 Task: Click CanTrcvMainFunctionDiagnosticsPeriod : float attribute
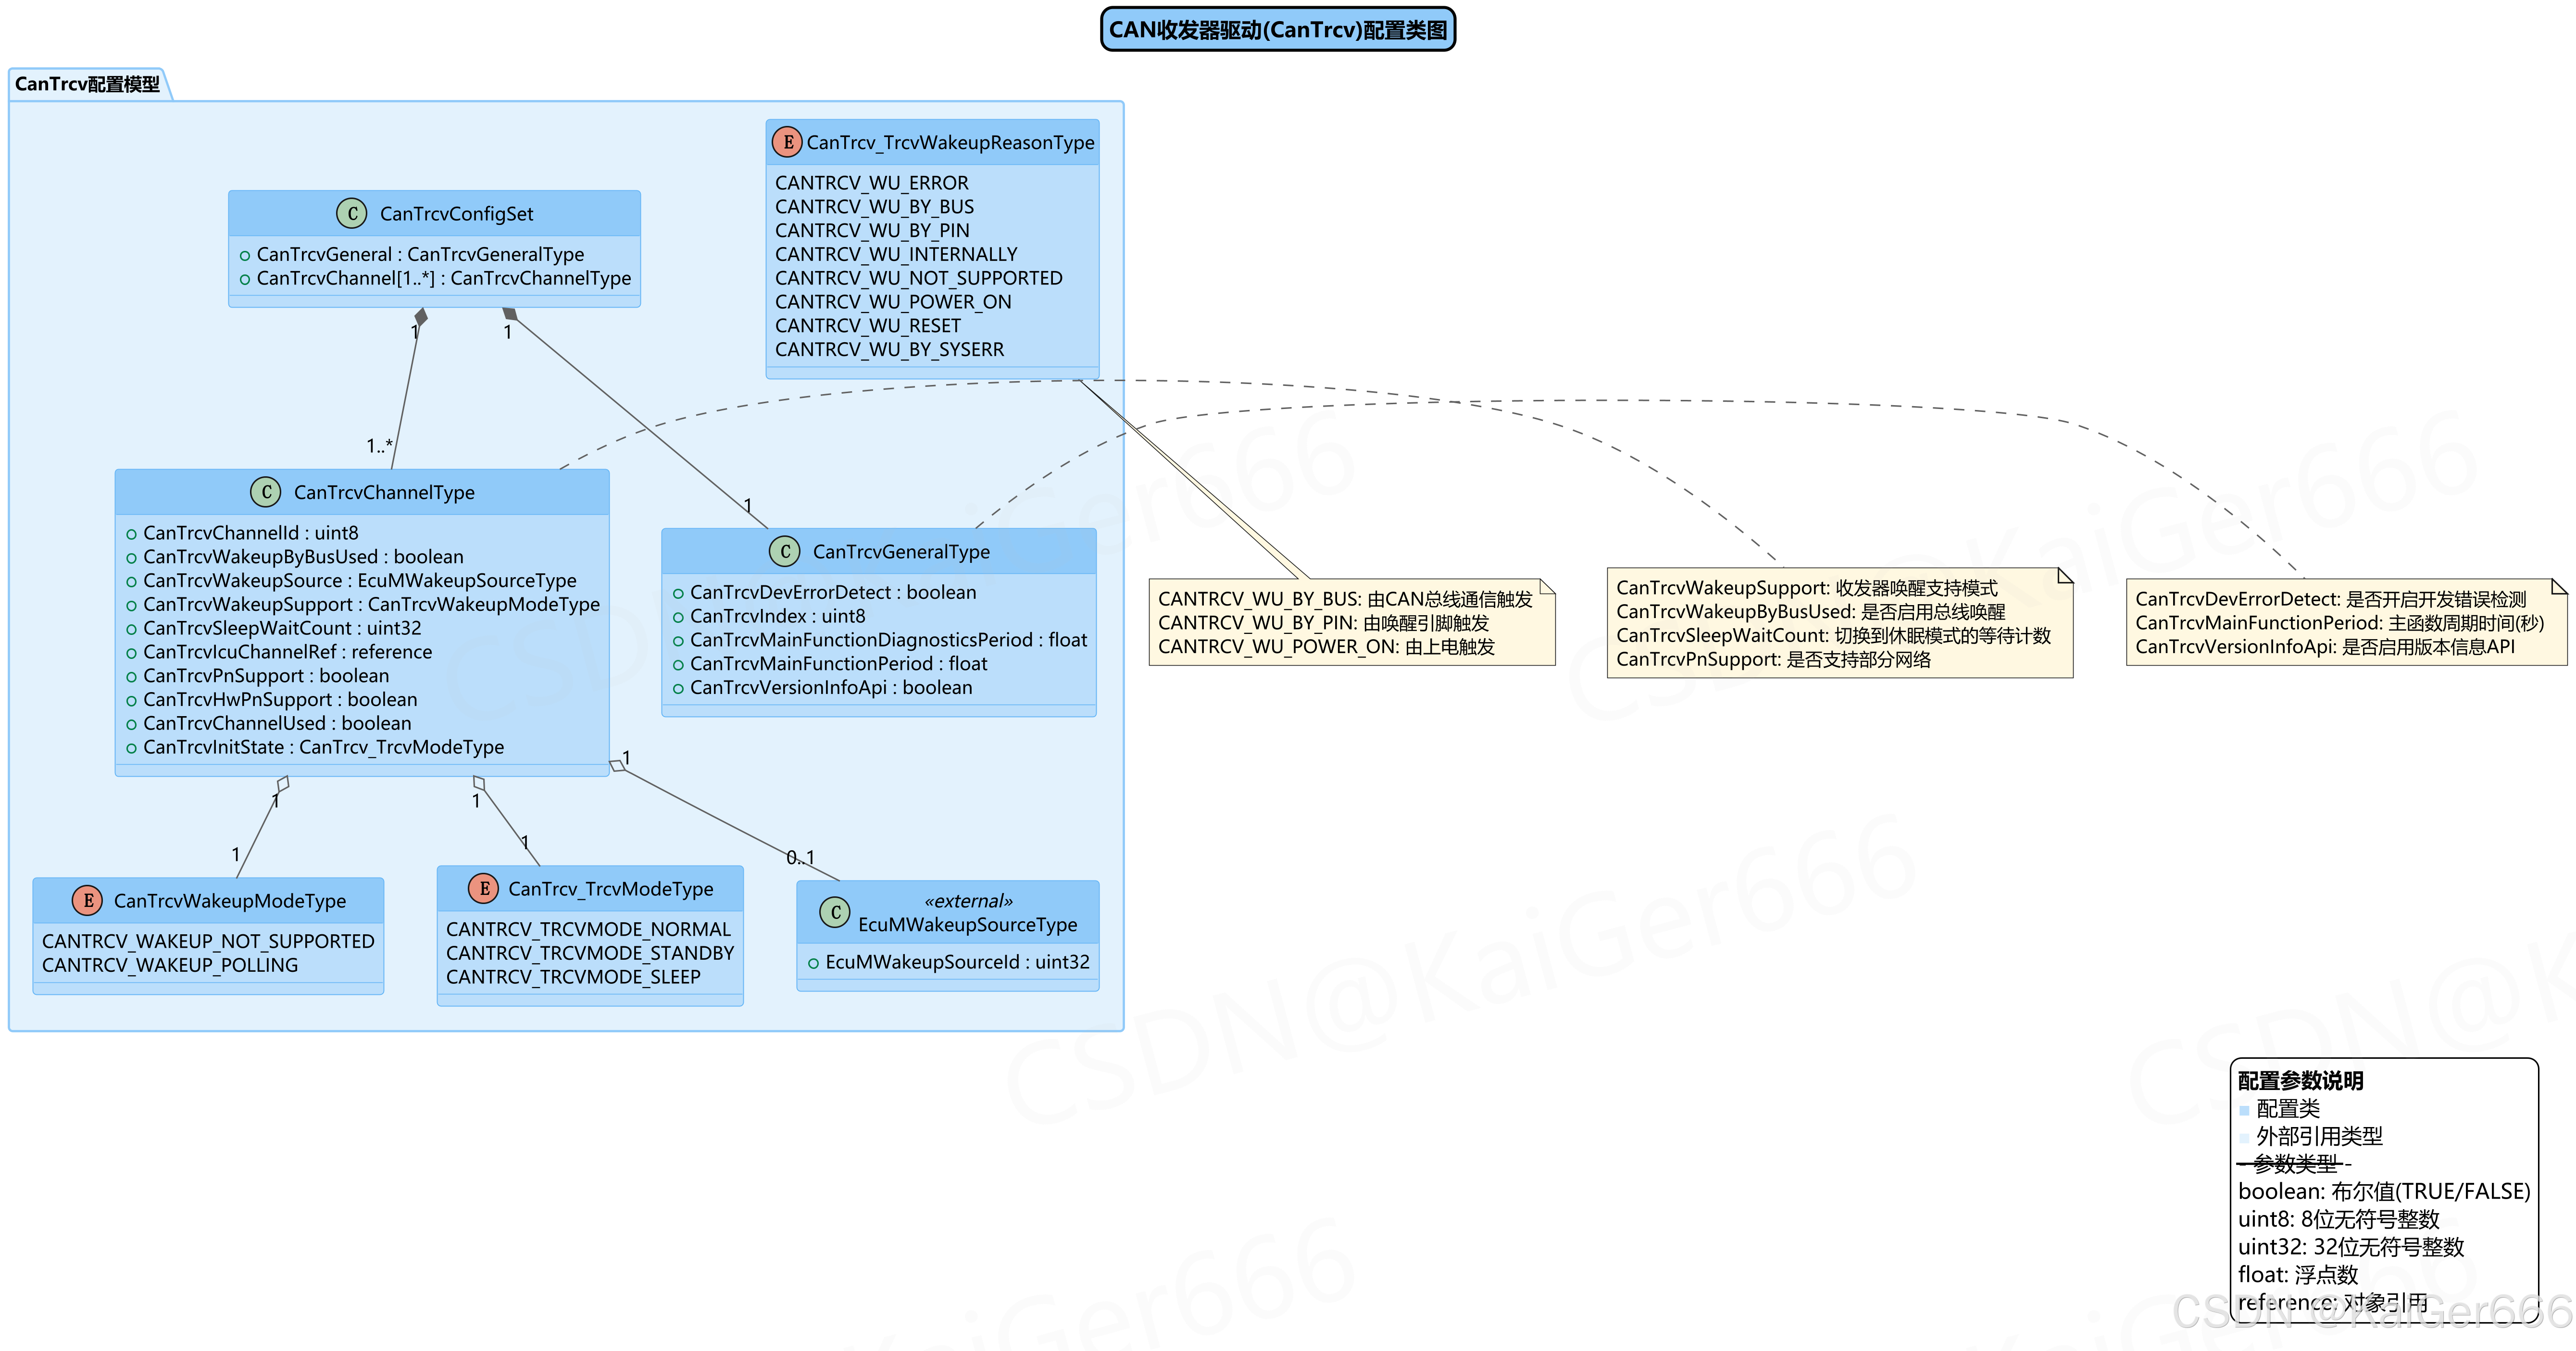pos(888,640)
